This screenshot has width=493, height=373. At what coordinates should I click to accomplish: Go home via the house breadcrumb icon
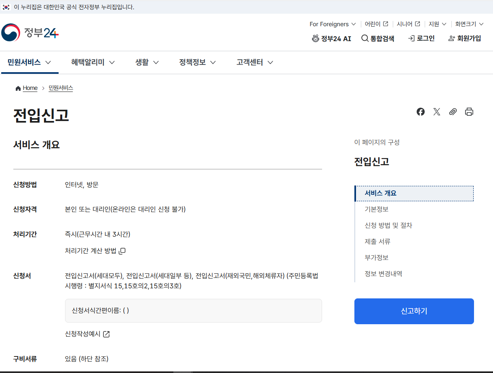tap(18, 88)
